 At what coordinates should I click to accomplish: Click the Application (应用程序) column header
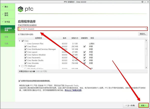(x=38, y=38)
